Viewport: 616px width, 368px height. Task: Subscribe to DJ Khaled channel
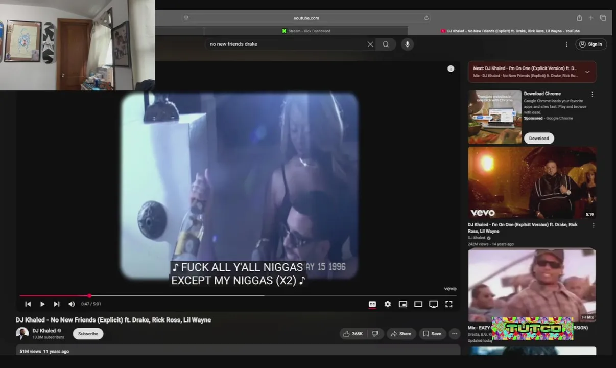tap(88, 334)
